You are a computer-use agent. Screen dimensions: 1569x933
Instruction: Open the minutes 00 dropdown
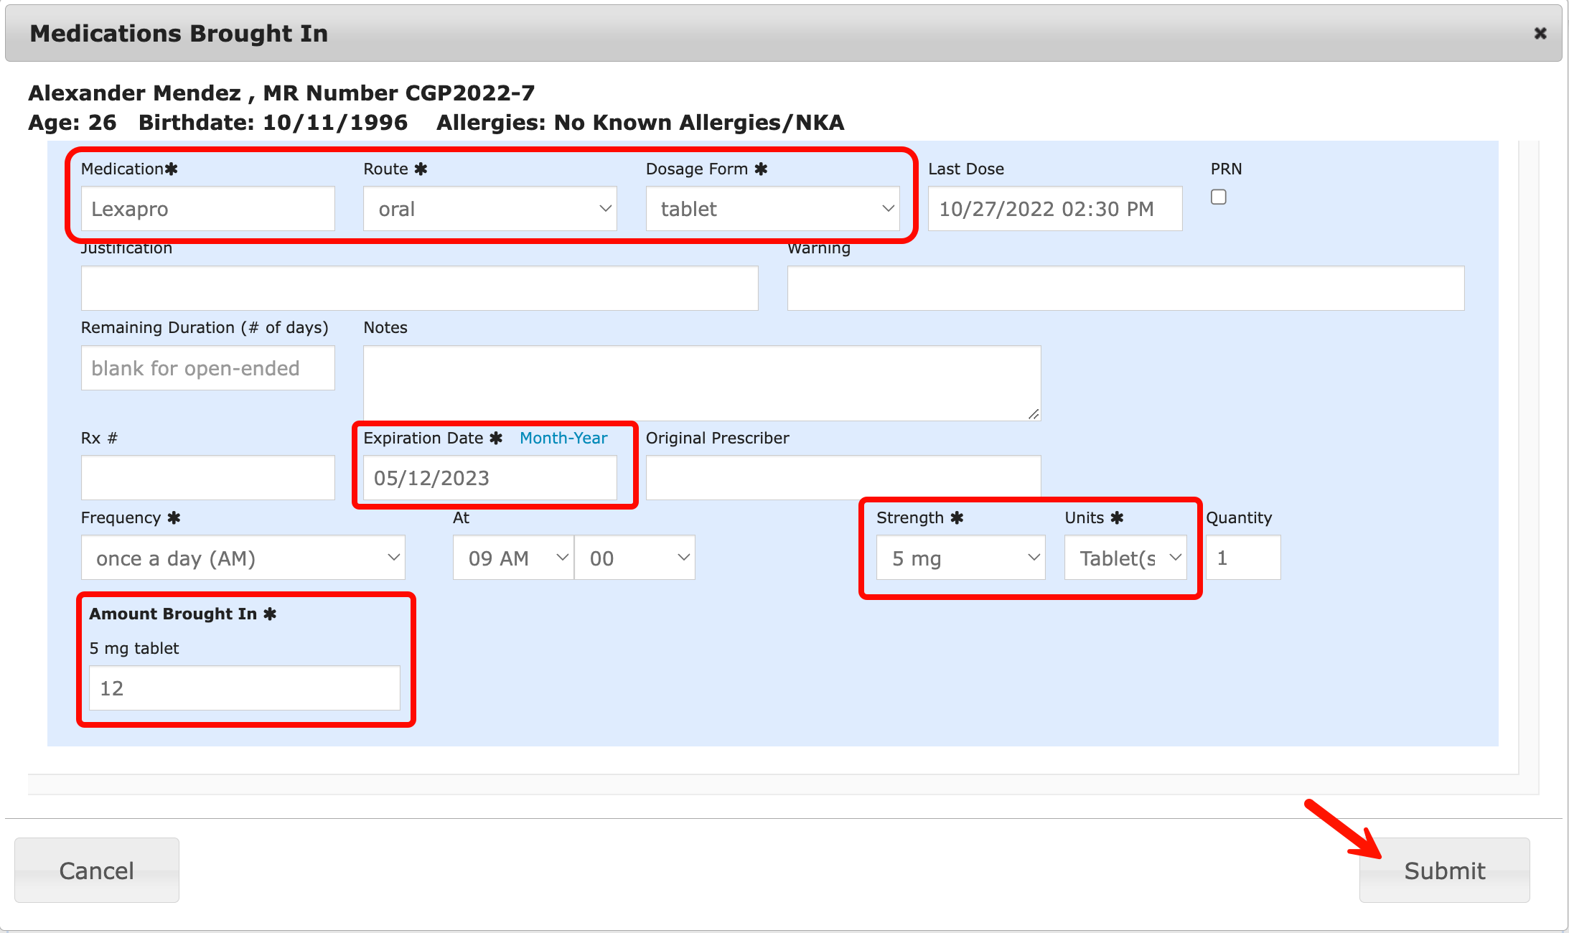click(x=634, y=558)
